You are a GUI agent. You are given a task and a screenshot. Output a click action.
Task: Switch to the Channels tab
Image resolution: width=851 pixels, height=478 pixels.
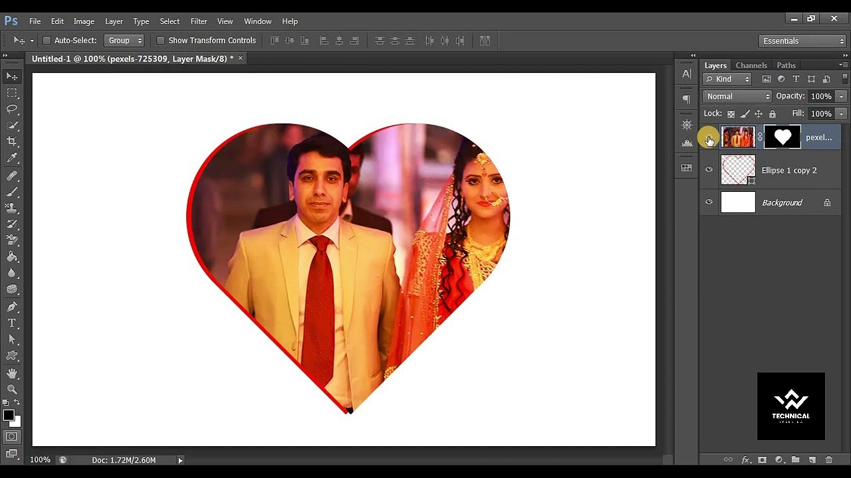(751, 65)
